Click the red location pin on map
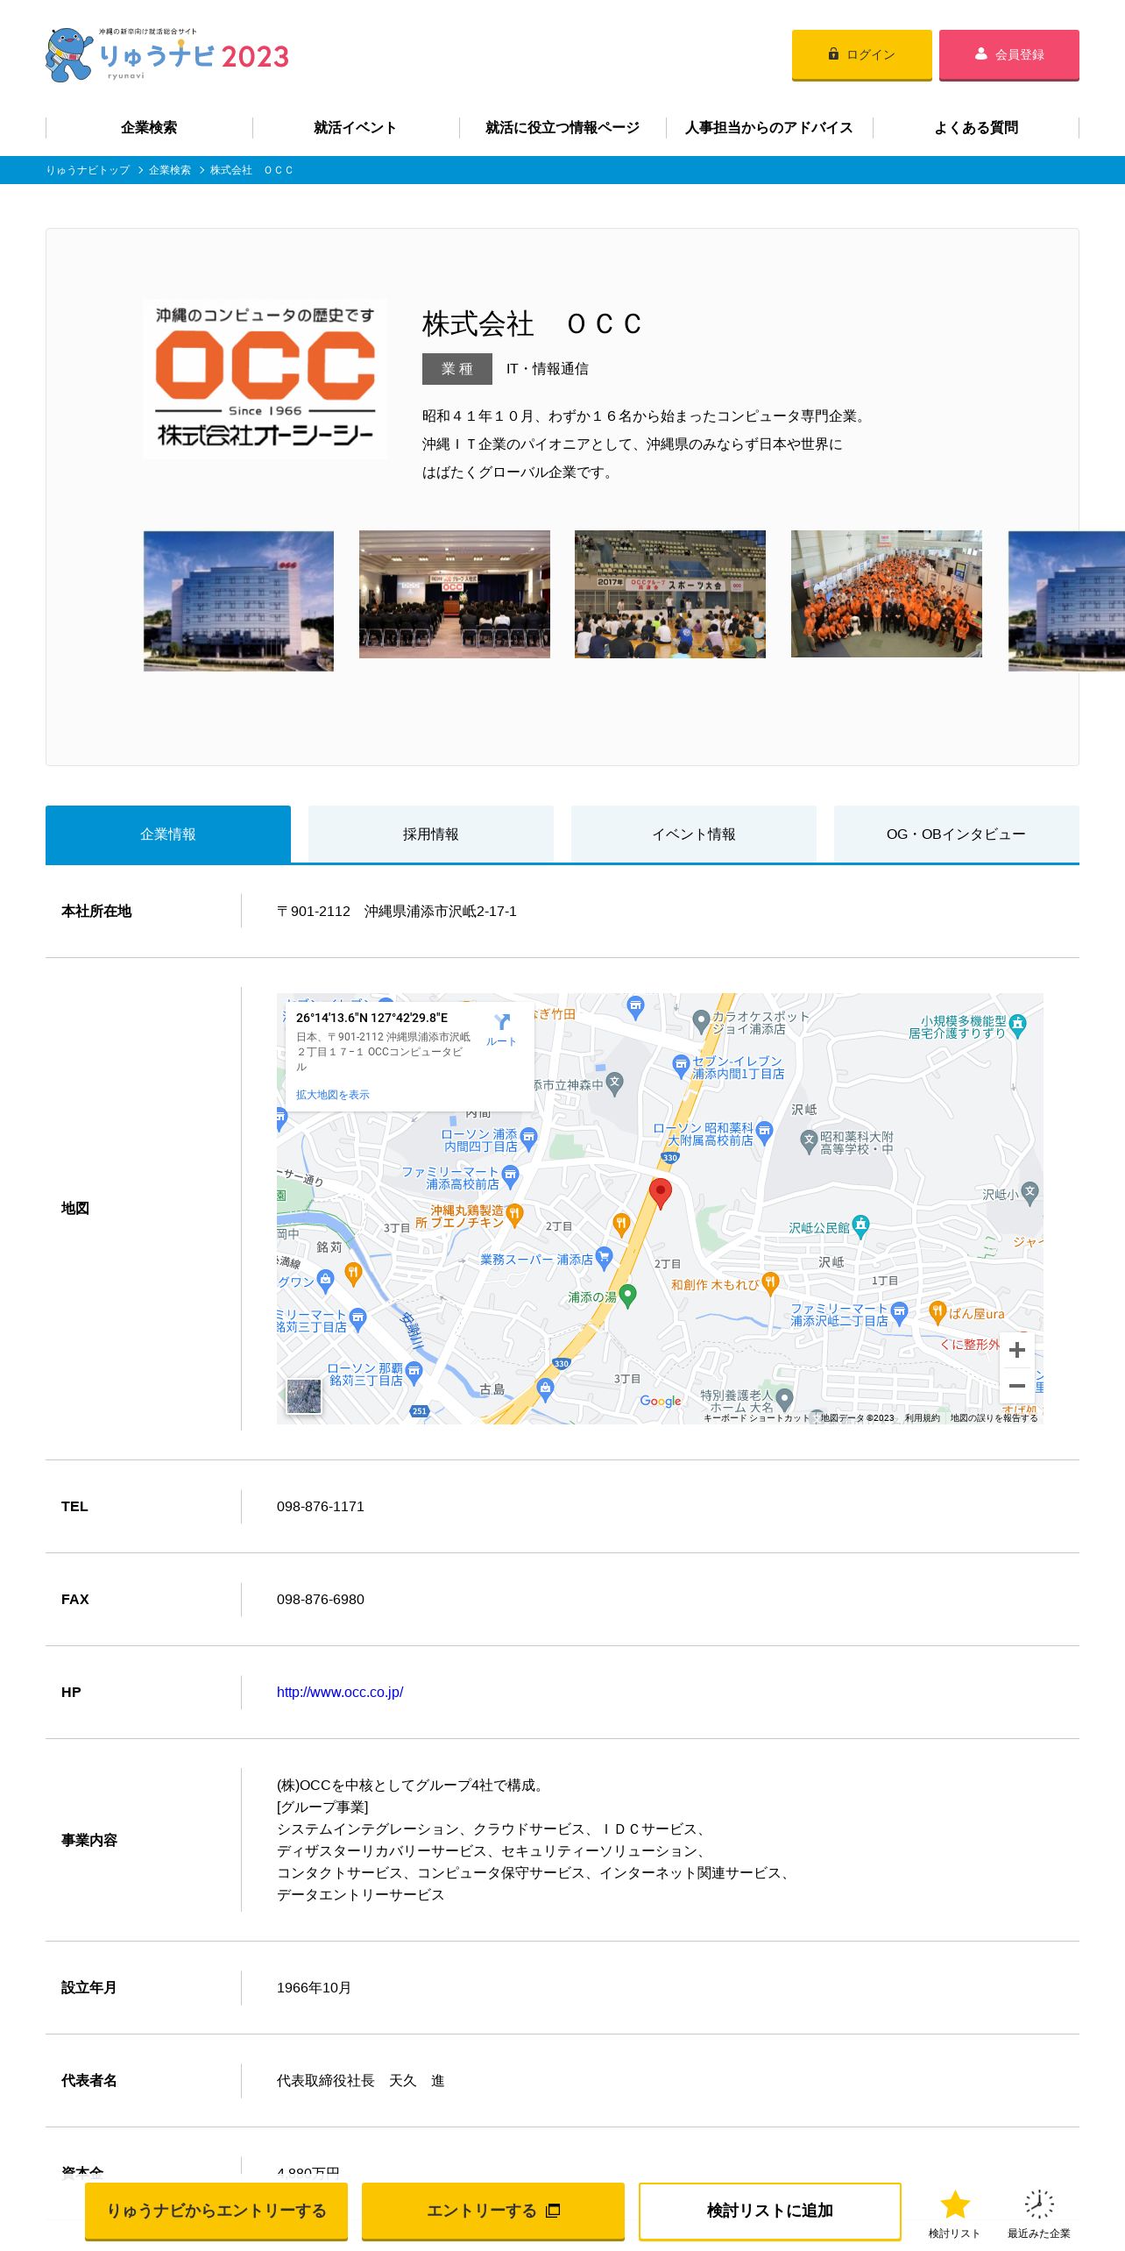Screen dimensions: 1125x2251 tap(661, 1193)
